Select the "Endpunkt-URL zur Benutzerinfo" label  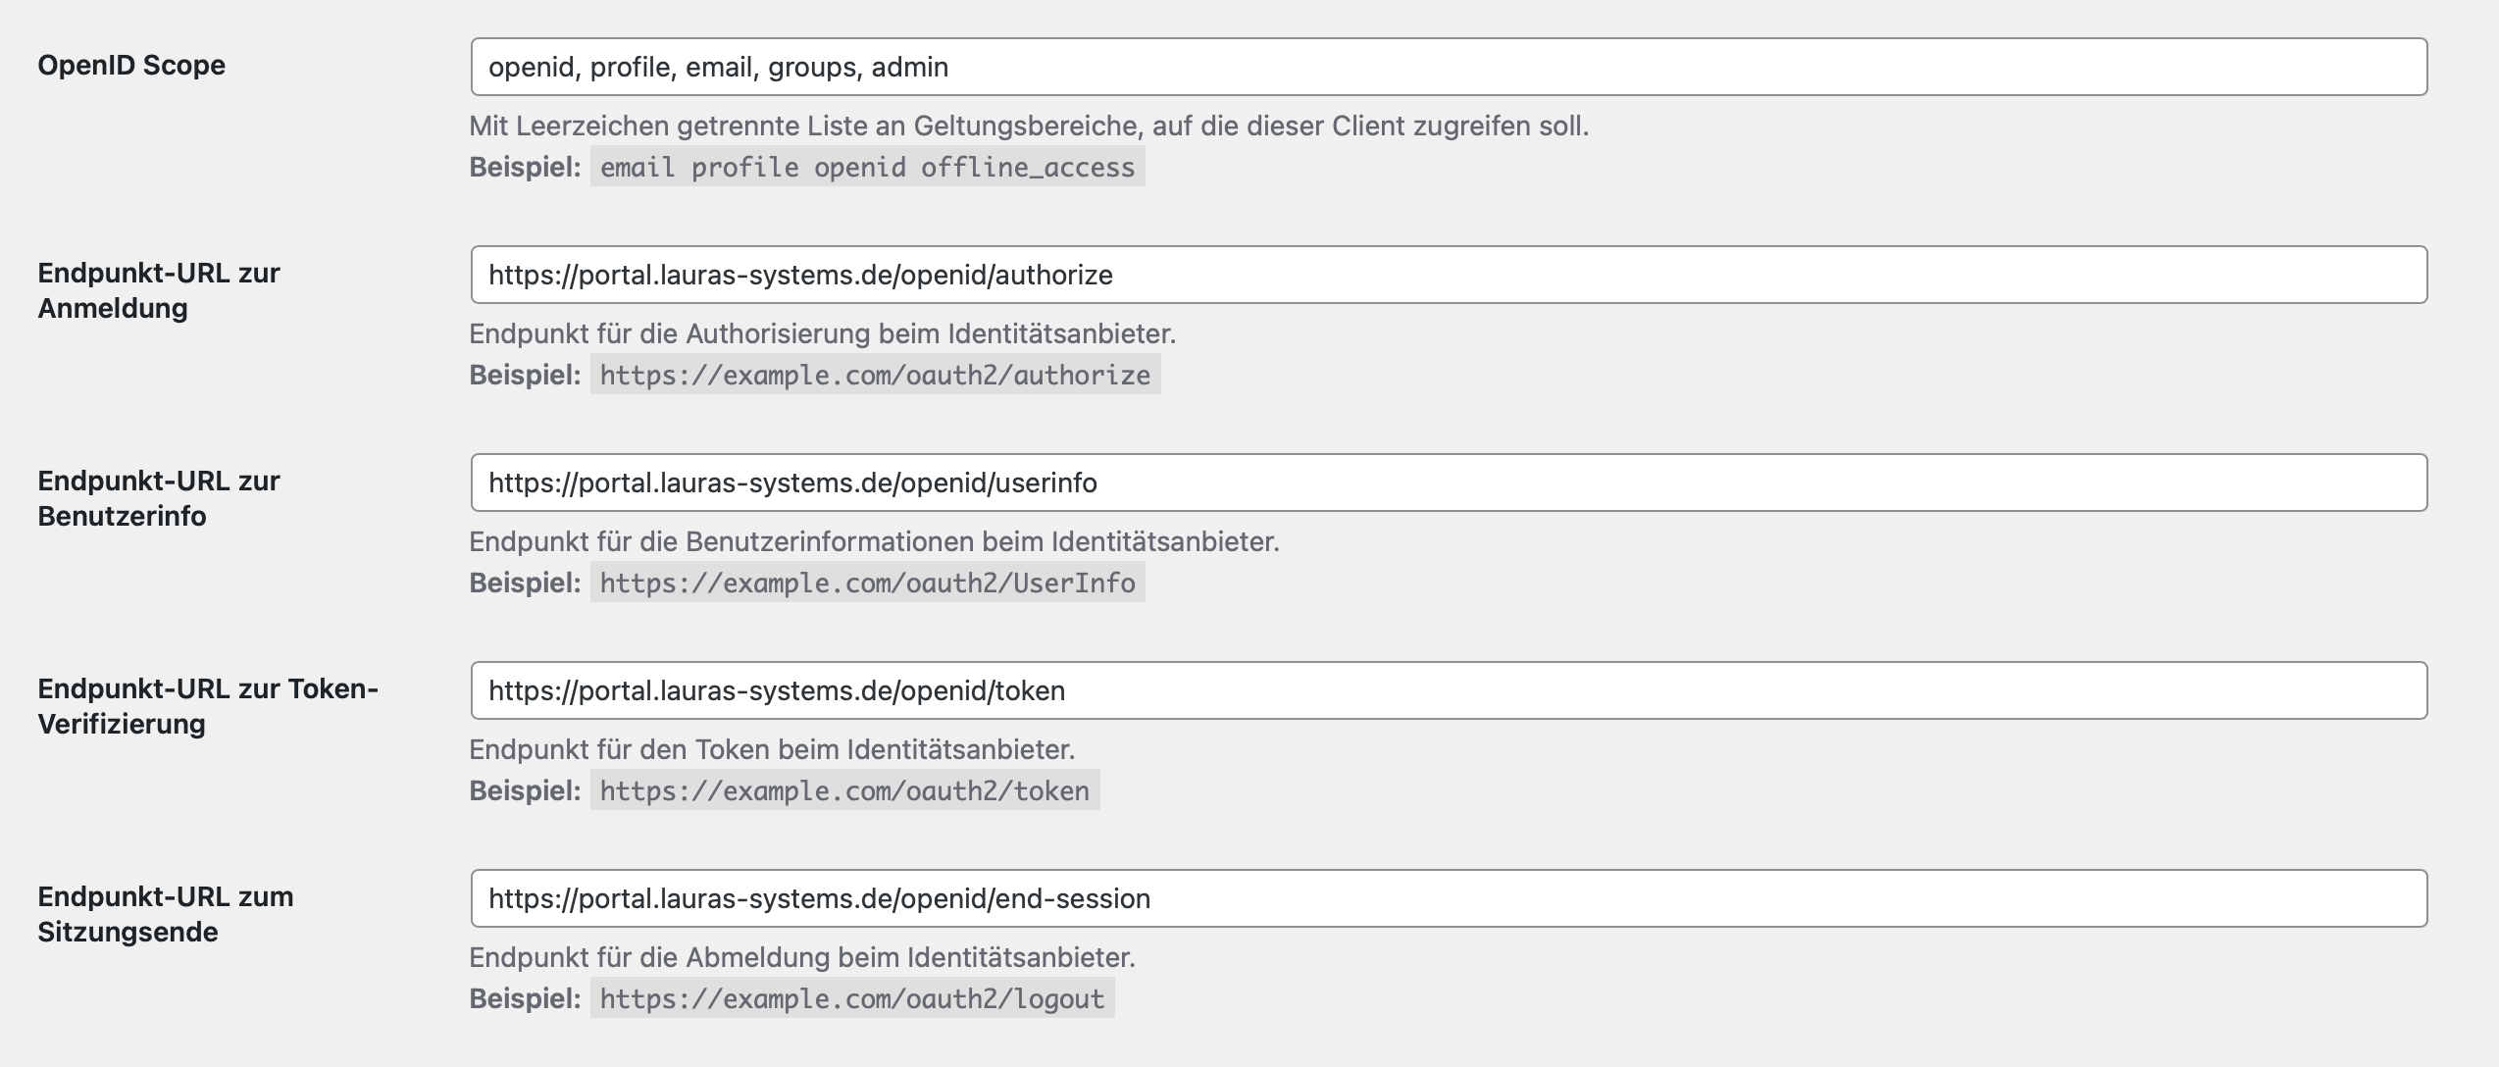point(159,498)
